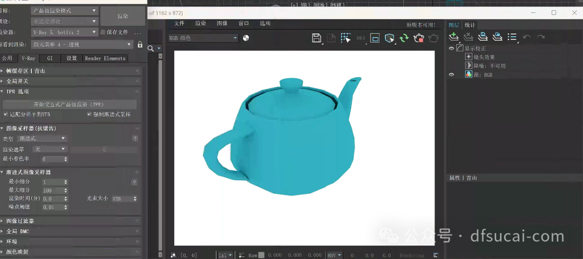Click the large 渲染 render button
This screenshot has height=259, width=583.
click(x=123, y=16)
